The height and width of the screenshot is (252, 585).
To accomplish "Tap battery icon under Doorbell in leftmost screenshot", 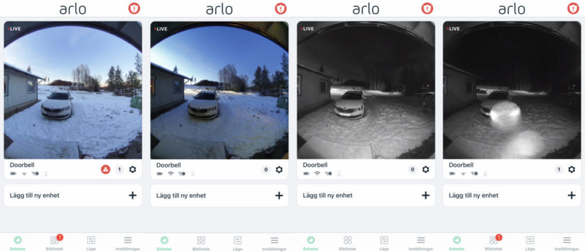I will (x=13, y=173).
